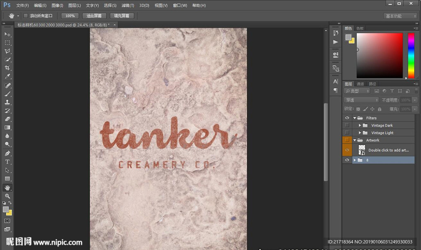
Task: Select the Eyedropper tool
Action: [7, 76]
